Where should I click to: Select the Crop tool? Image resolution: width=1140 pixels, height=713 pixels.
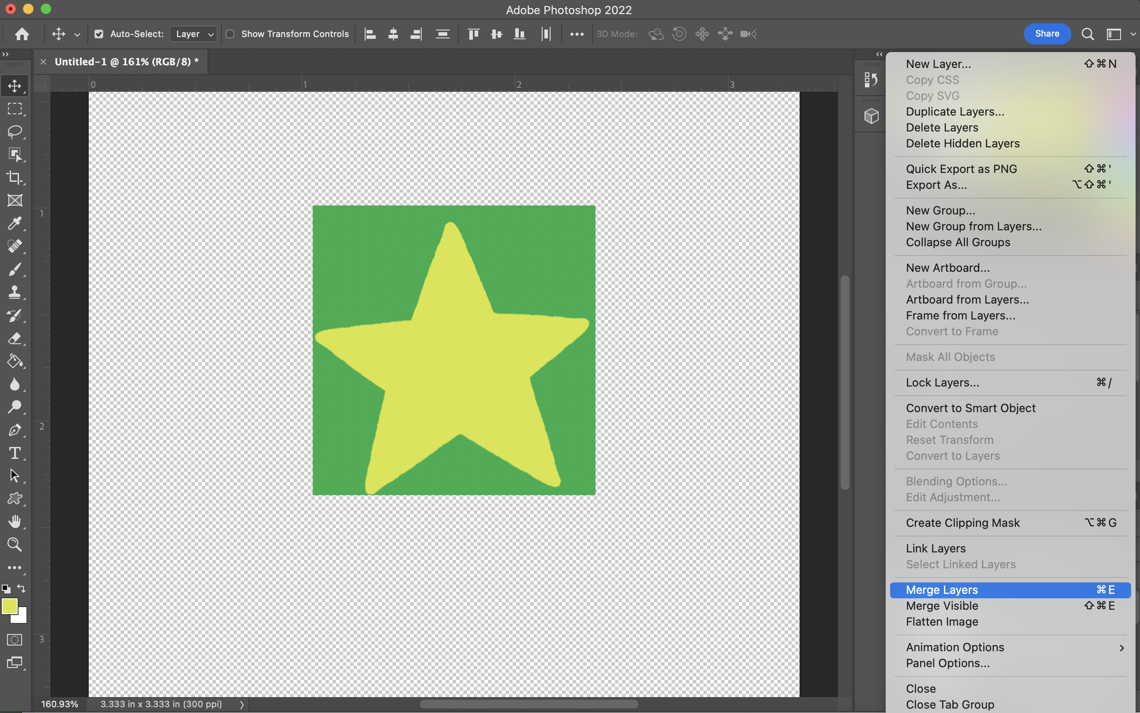pos(15,177)
